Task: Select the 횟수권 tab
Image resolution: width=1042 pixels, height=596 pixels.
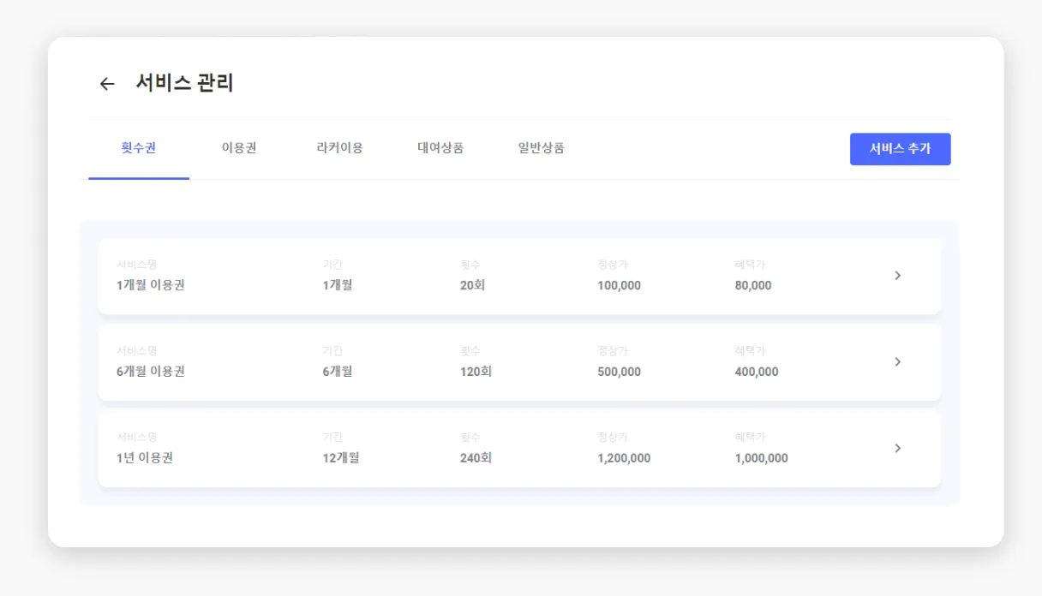Action: (x=139, y=148)
